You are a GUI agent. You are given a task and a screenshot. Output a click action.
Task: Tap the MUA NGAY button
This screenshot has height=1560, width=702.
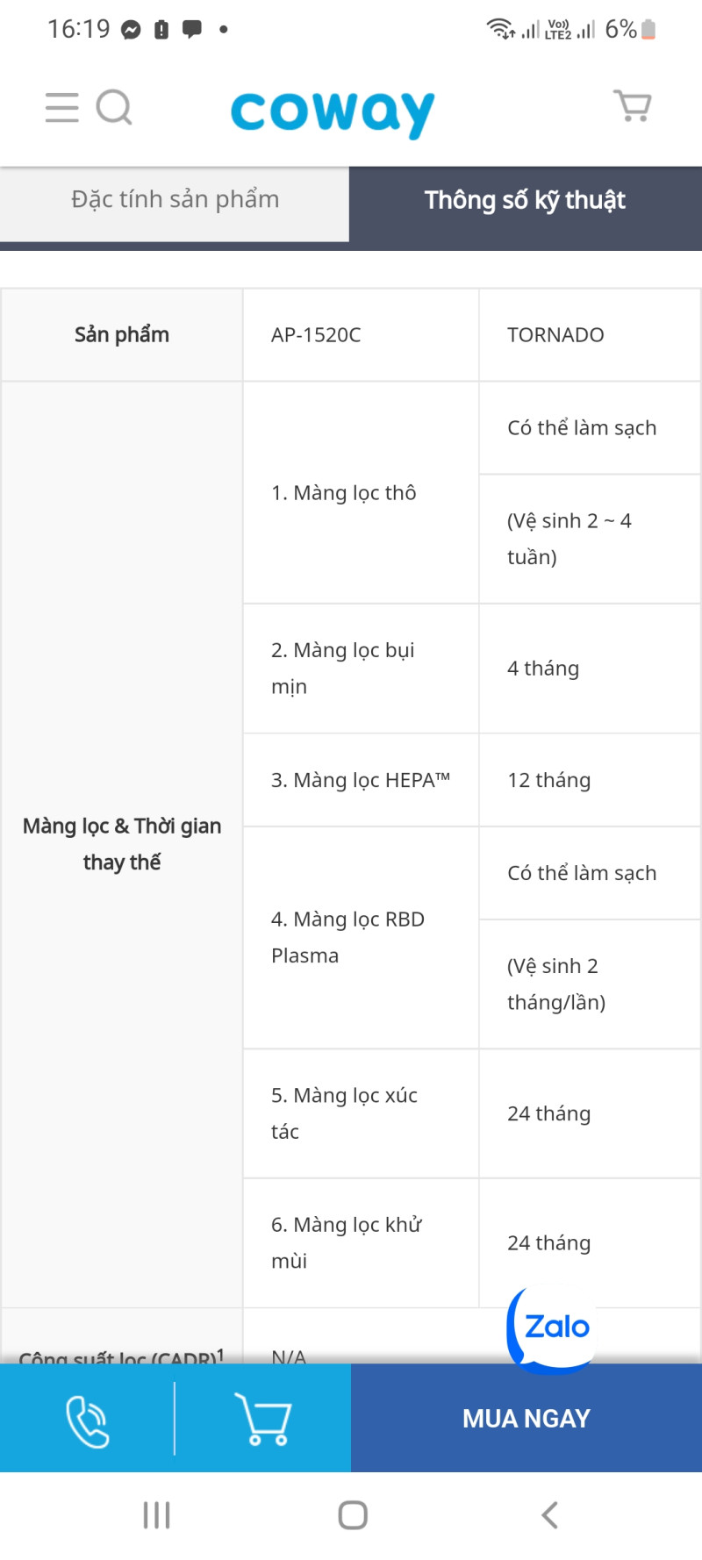click(x=526, y=1419)
